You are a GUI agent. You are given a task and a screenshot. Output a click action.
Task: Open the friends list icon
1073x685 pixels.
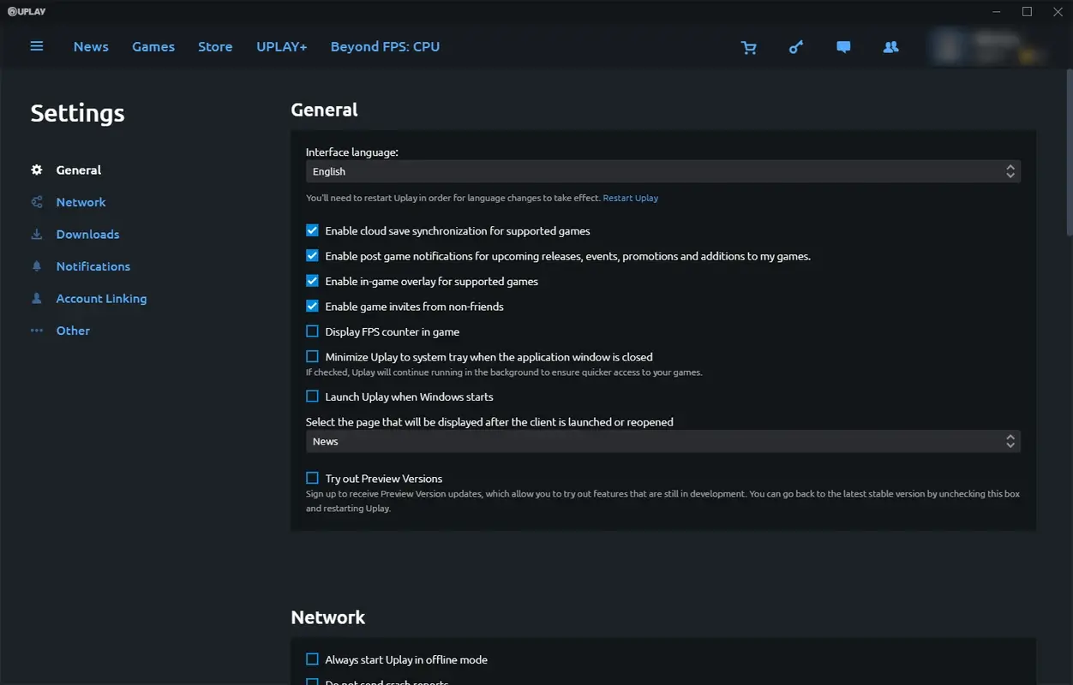click(890, 47)
